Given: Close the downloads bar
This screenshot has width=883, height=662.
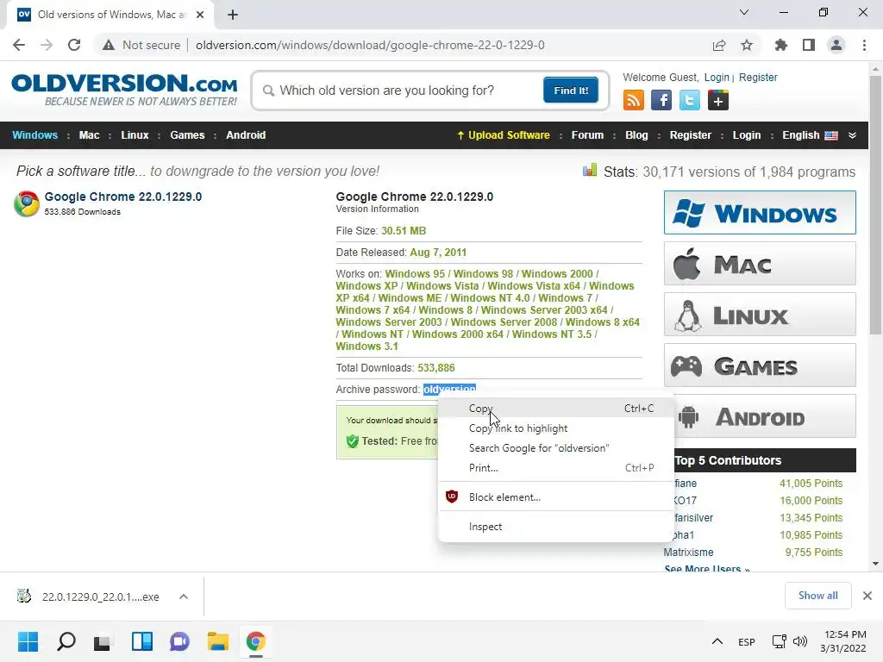Looking at the screenshot, I should point(867,596).
